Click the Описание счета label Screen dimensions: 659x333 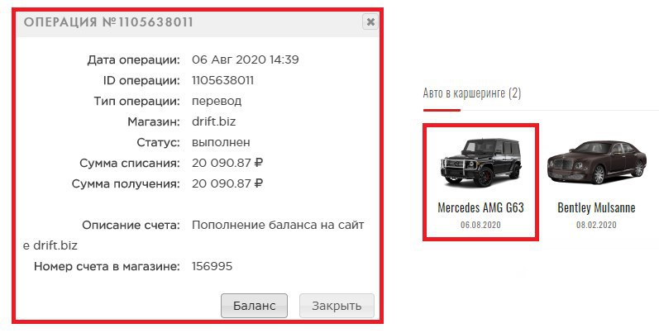coord(131,225)
